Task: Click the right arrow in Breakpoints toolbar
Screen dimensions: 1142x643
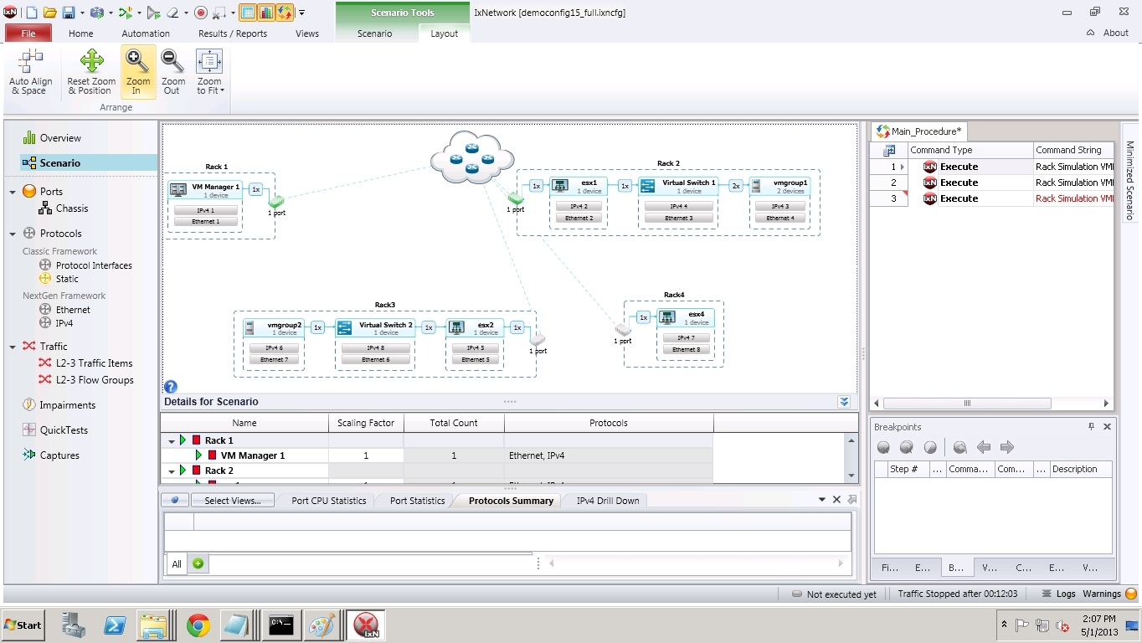Action: coord(1007,447)
